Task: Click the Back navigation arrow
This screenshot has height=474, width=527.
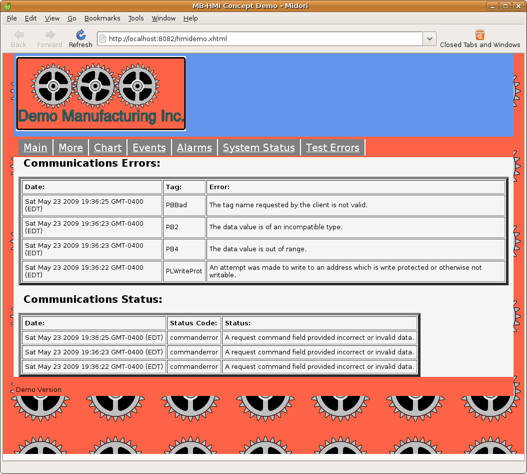Action: click(18, 35)
